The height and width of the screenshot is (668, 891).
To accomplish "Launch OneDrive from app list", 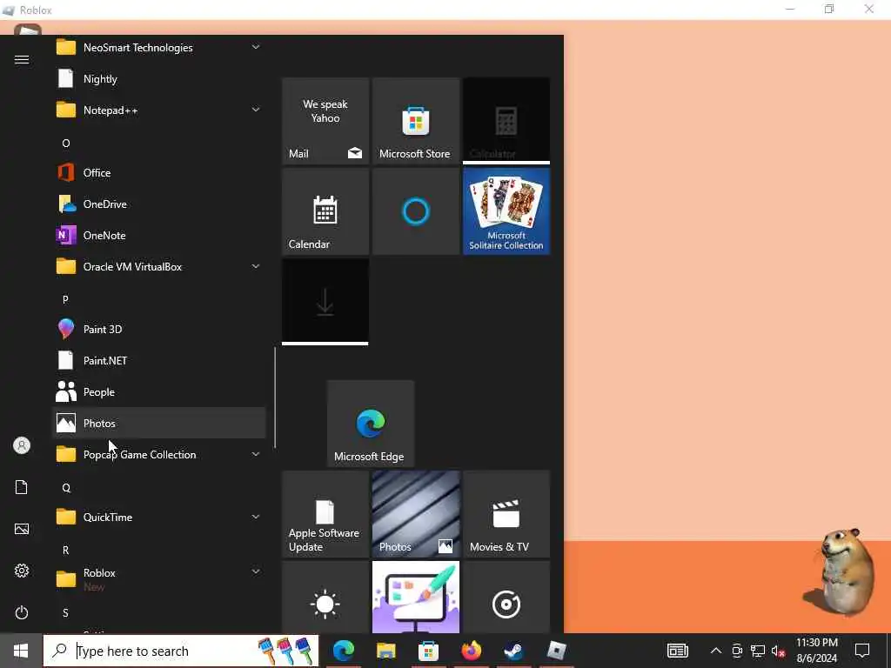I will [159, 204].
